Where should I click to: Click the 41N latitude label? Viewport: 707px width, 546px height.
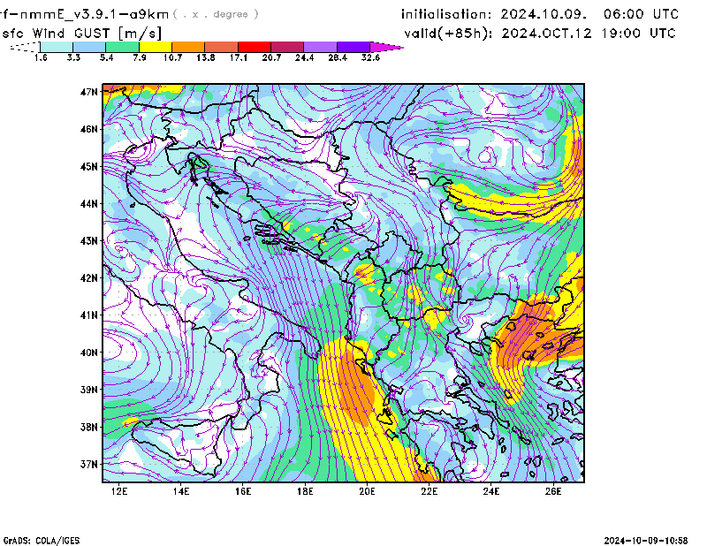click(89, 315)
